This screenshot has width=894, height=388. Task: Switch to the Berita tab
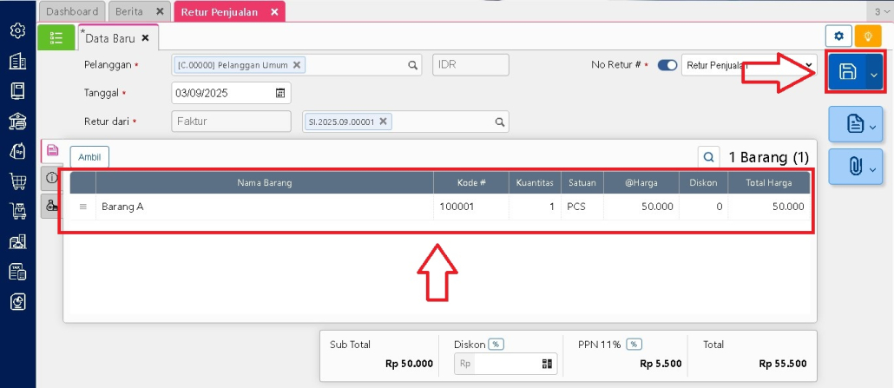(130, 12)
